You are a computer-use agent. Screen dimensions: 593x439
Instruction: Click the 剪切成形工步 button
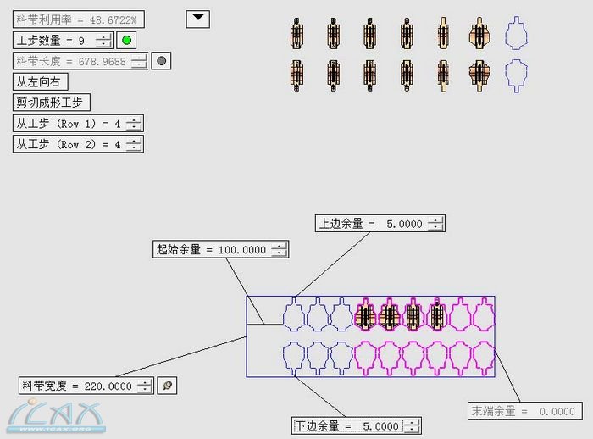click(52, 103)
